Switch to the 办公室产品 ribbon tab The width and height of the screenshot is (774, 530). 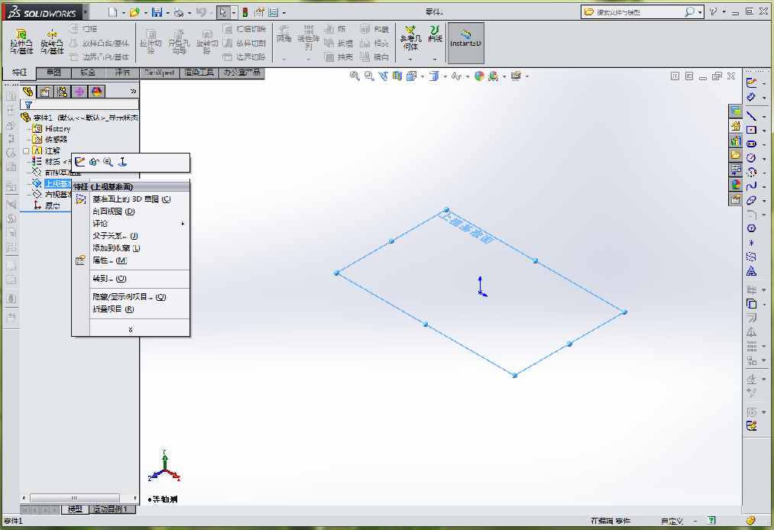[242, 73]
